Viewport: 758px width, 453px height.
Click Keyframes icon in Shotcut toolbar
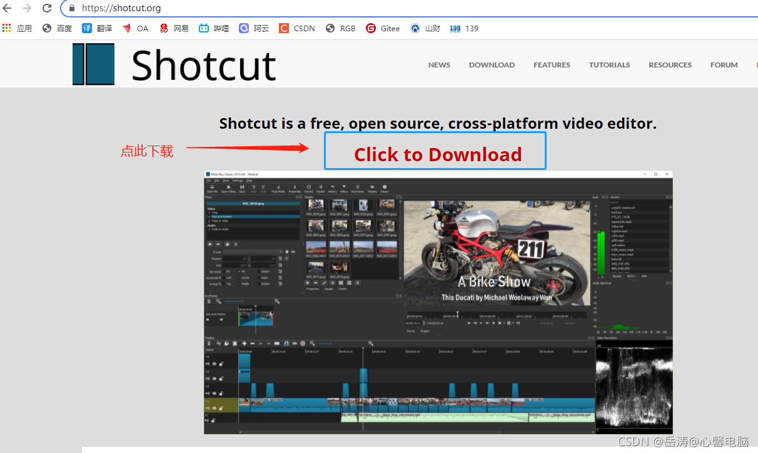point(358,189)
